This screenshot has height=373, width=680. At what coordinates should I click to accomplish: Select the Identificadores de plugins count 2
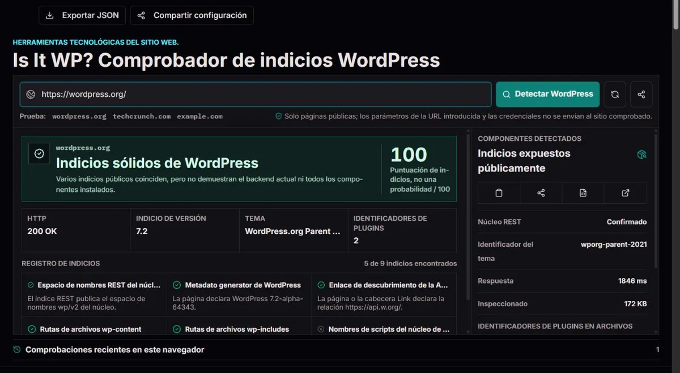(x=356, y=241)
